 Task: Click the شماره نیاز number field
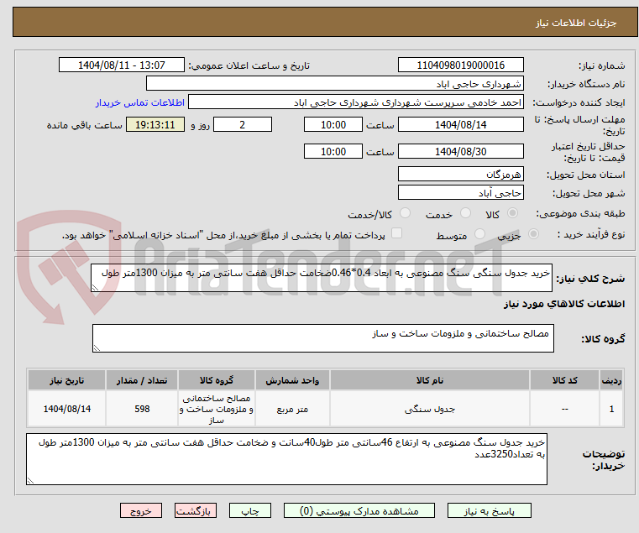tap(460, 65)
